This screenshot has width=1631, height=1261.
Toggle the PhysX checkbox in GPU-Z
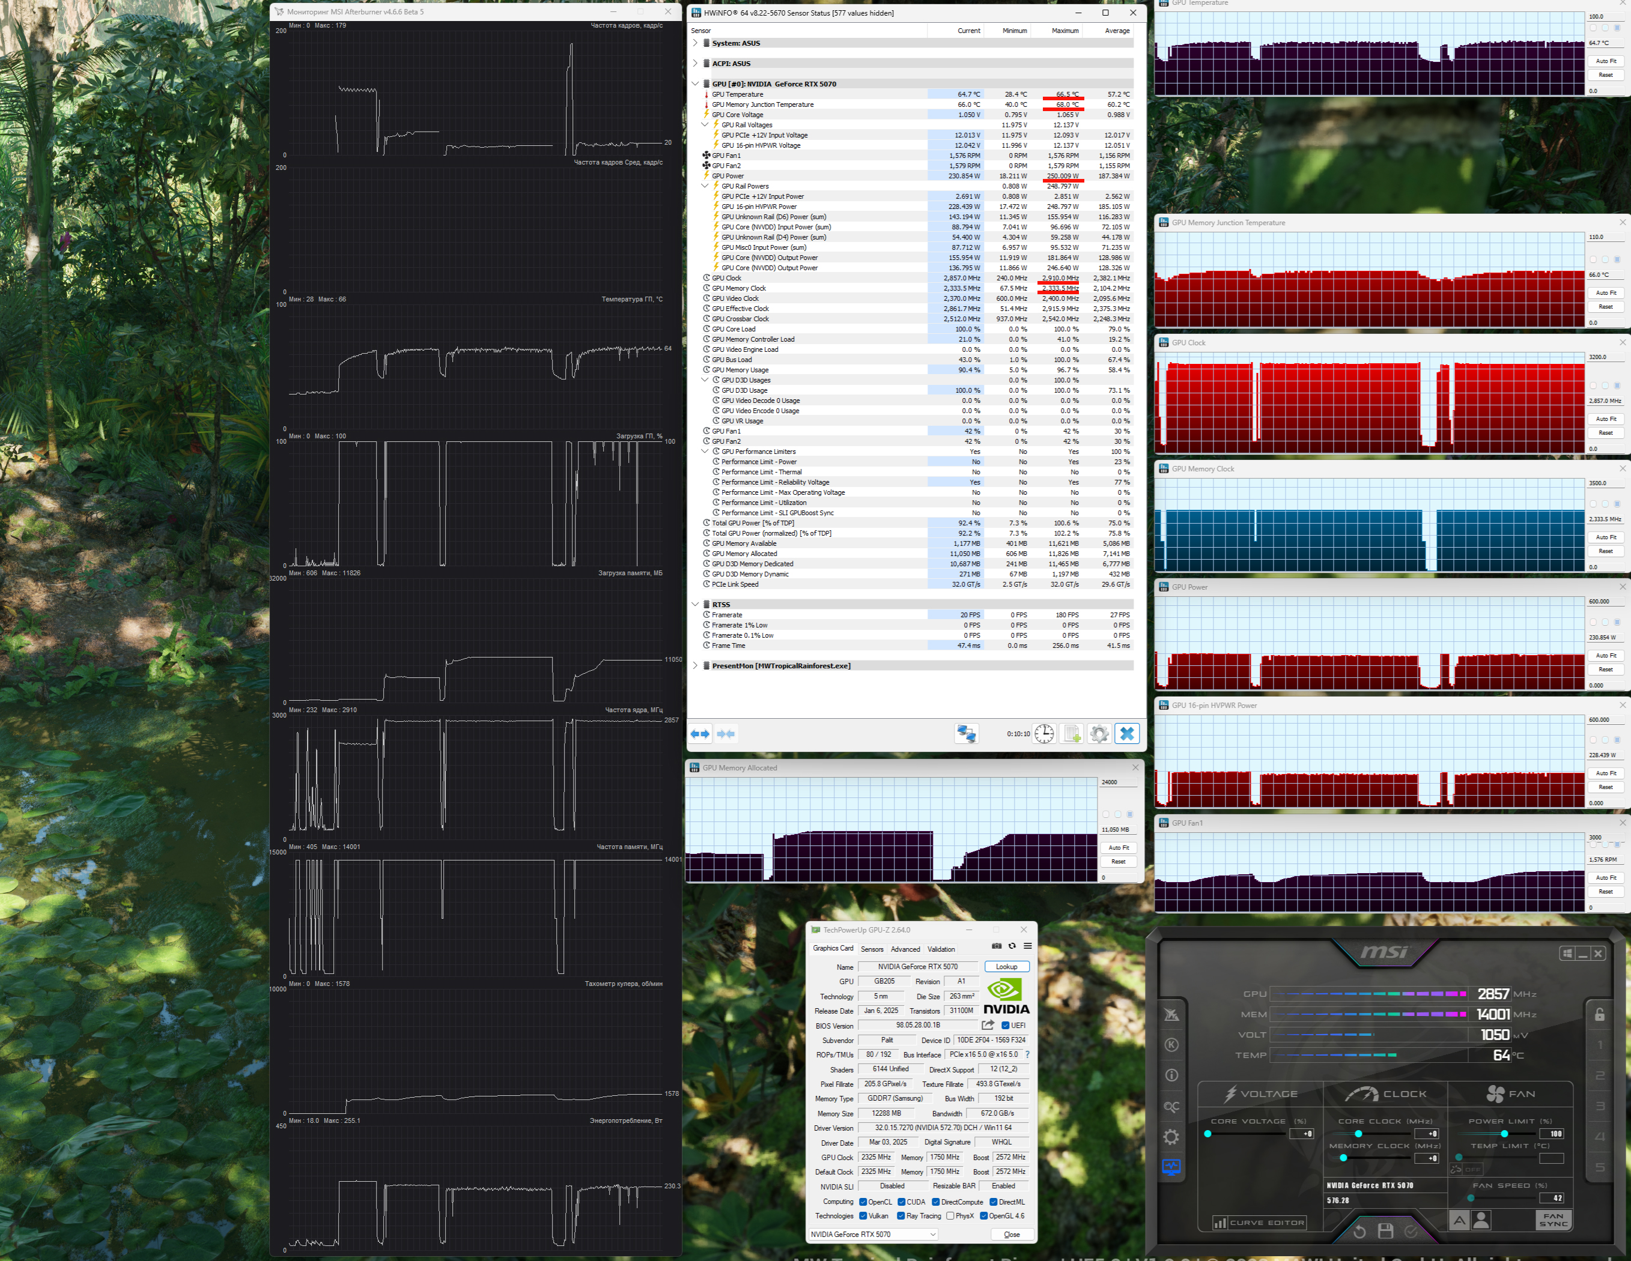950,1216
